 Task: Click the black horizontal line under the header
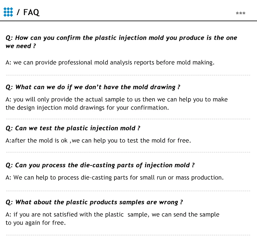[x=128, y=21]
